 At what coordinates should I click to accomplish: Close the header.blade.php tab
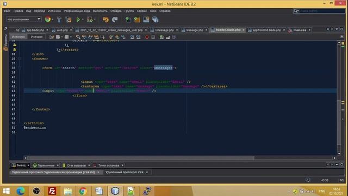point(244,30)
